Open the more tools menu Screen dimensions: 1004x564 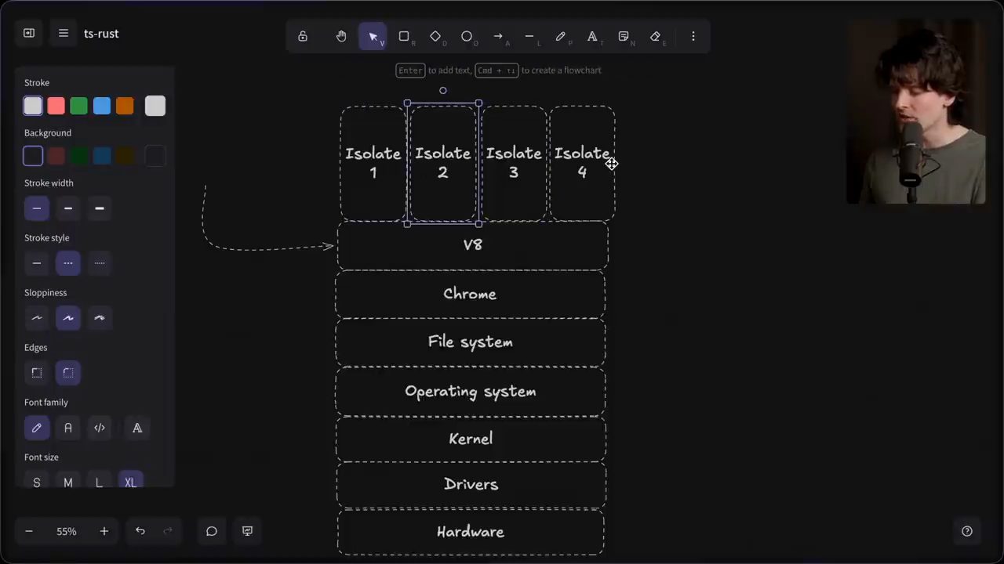pyautogui.click(x=693, y=36)
